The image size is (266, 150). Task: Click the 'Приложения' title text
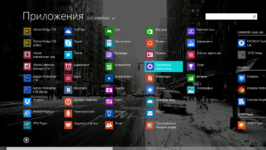tap(53, 17)
